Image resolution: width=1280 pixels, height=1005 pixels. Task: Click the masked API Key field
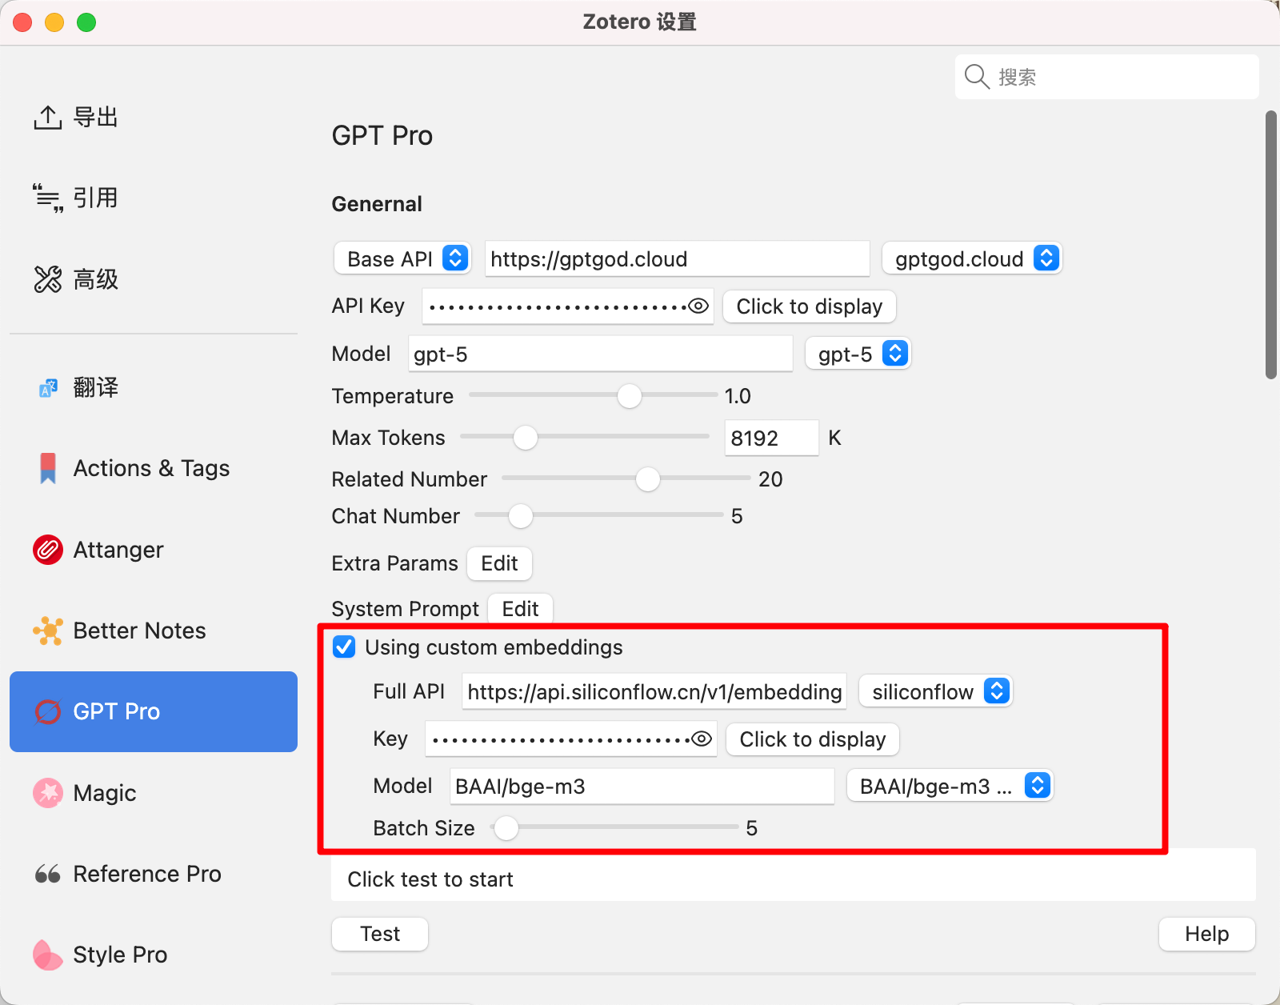tap(567, 306)
